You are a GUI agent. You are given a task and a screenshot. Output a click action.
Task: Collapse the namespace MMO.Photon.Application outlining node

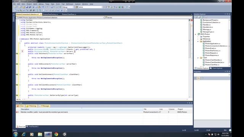pos(20,39)
